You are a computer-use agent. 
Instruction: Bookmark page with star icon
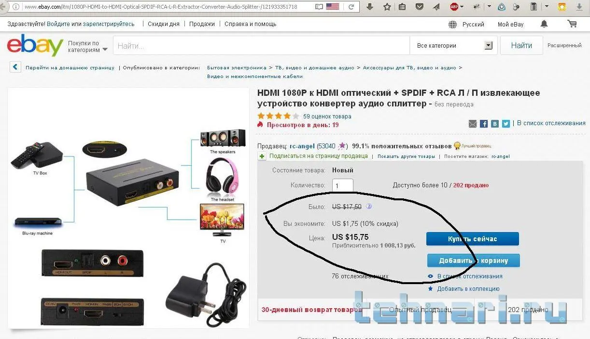click(387, 7)
